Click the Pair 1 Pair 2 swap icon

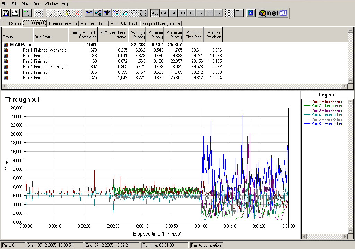point(143,13)
